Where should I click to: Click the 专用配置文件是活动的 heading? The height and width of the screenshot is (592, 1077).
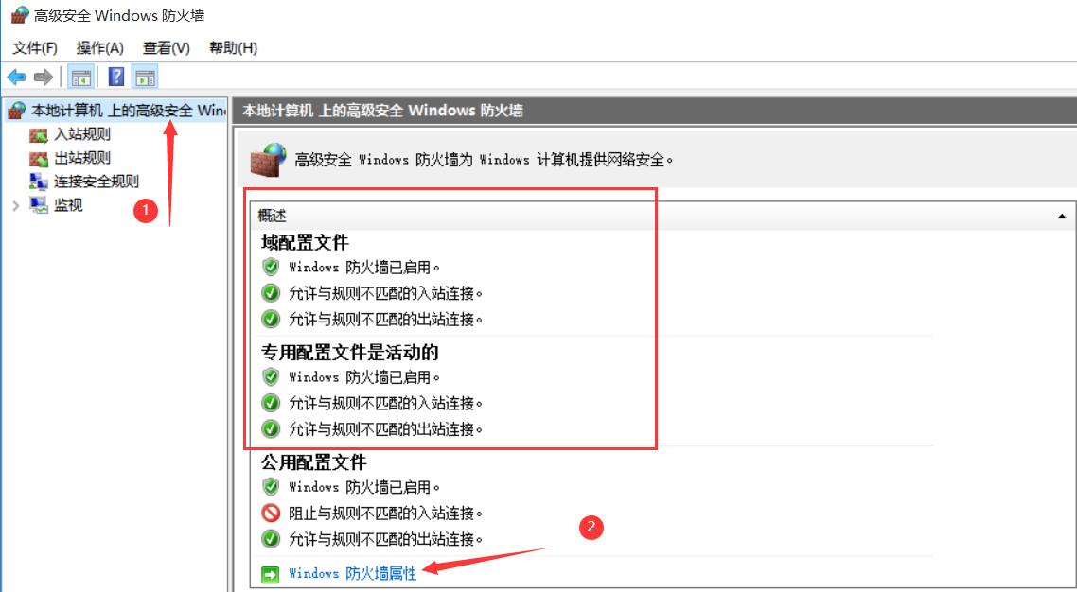[x=349, y=353]
